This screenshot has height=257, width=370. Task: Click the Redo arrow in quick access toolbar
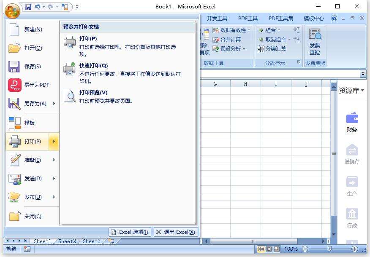pyautogui.click(x=51, y=7)
